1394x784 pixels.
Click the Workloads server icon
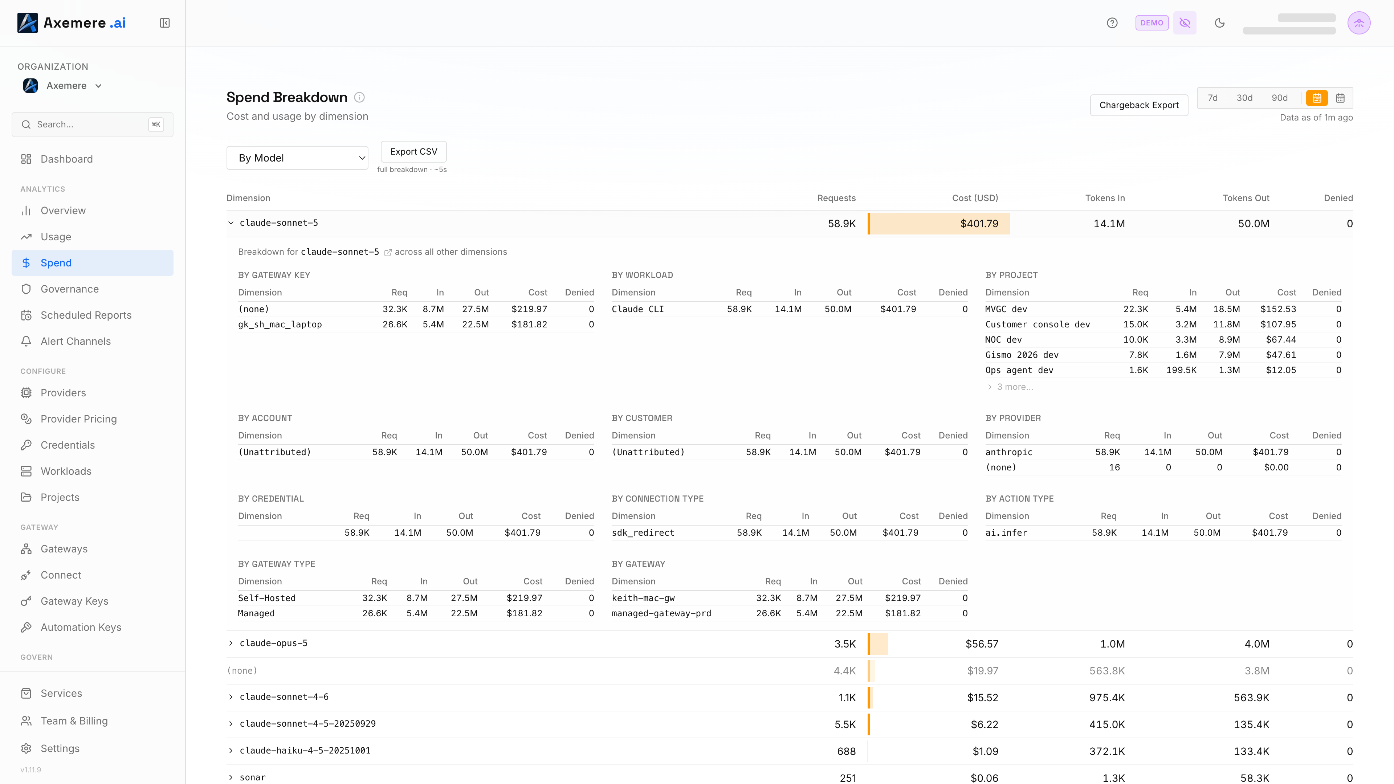(26, 471)
